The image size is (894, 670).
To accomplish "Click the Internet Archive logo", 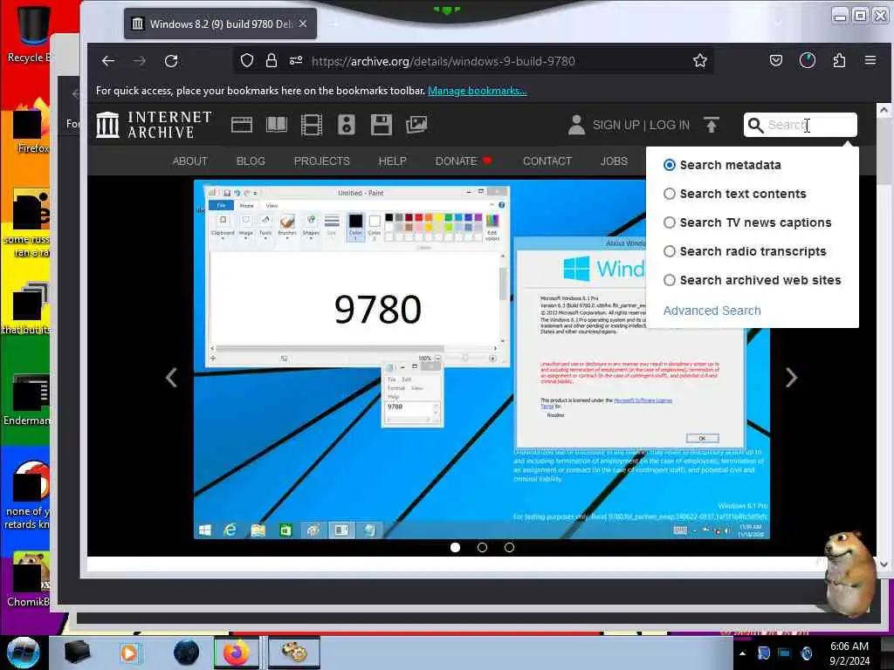I will [x=154, y=125].
